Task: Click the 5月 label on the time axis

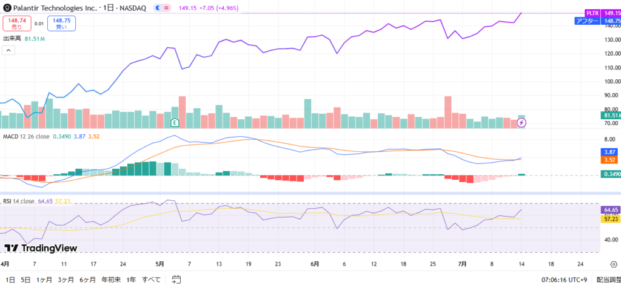Action: [160, 264]
